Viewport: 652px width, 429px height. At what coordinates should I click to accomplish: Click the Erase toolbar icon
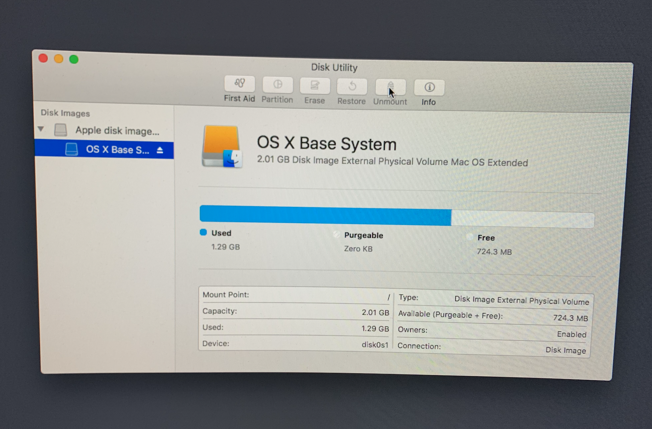click(315, 86)
